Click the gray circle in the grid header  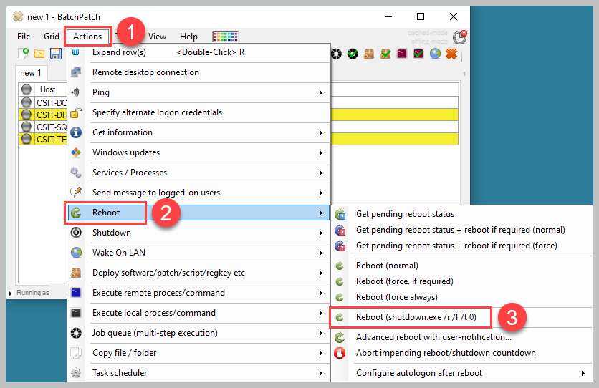click(x=27, y=89)
